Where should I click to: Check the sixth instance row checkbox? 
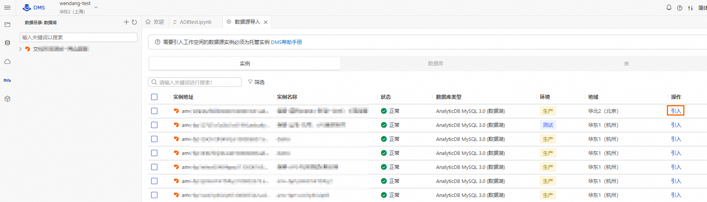point(154,181)
